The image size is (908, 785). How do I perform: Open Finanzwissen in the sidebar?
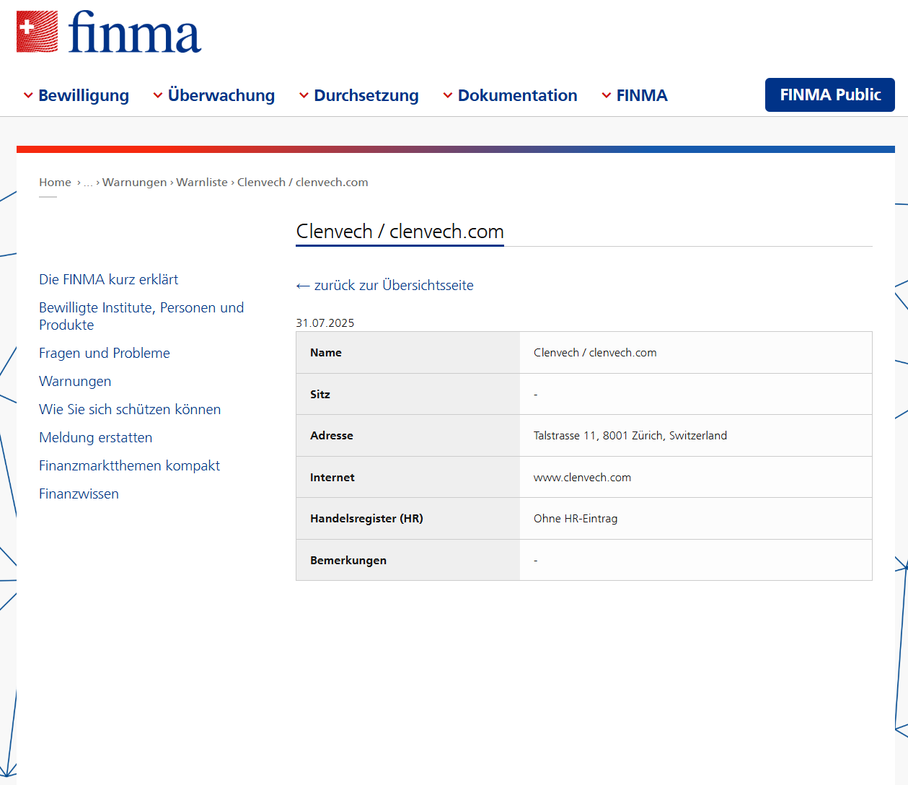[x=79, y=494]
